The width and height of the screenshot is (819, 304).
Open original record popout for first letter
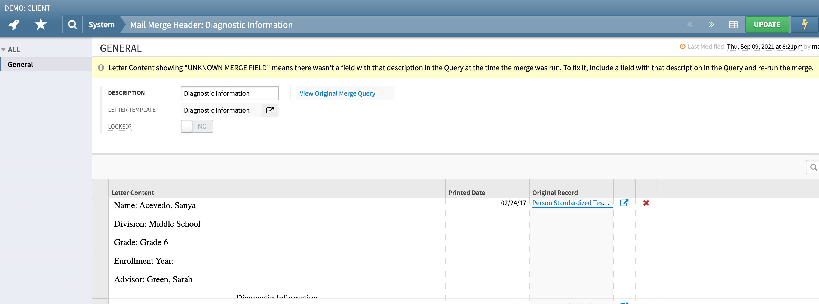624,203
